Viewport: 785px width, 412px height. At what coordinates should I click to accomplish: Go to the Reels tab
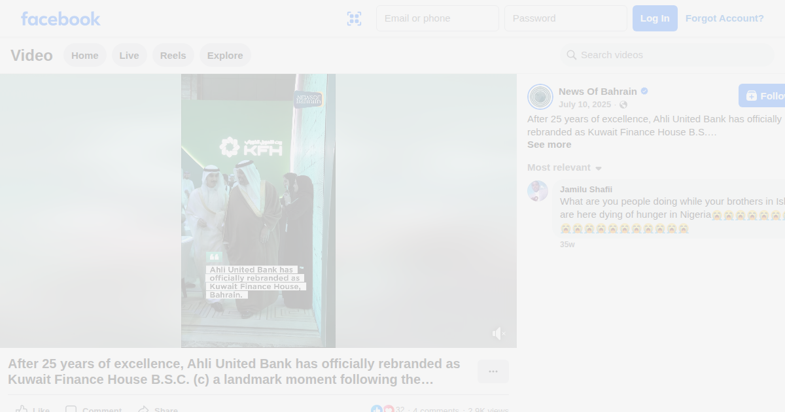pos(173,56)
